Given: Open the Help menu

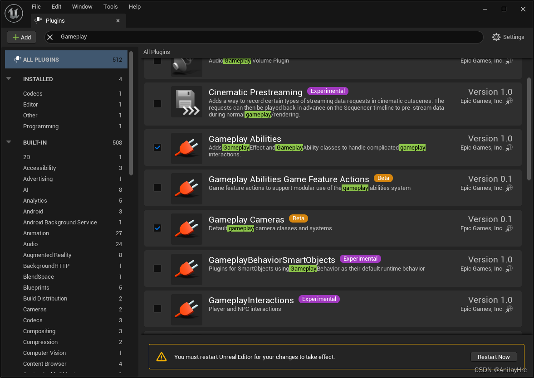Looking at the screenshot, I should (135, 6).
